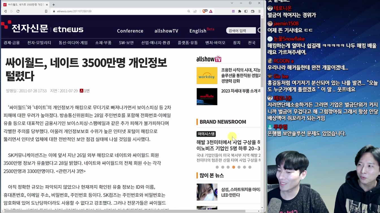
Task: Open Brave Shields lion icon
Action: pyautogui.click(x=205, y=11)
